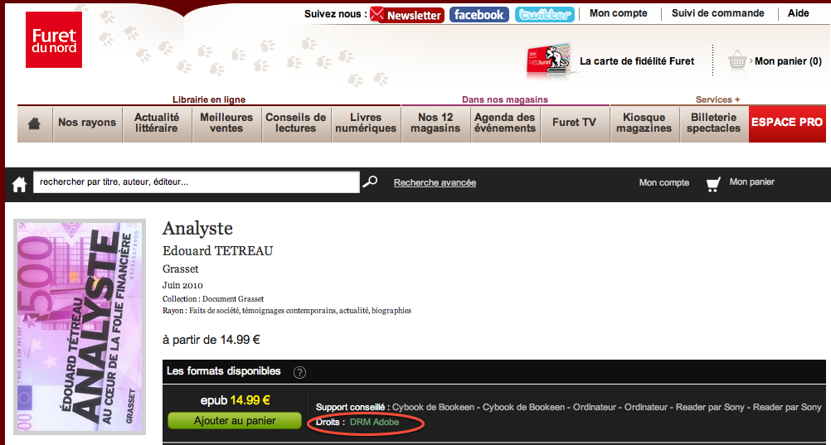
Task: Click the à partir de 14.99 € text
Action: [x=211, y=340]
